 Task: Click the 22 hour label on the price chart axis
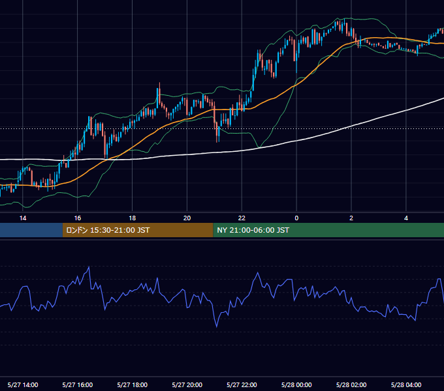click(242, 218)
